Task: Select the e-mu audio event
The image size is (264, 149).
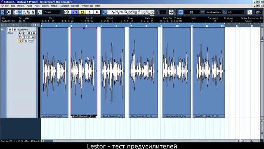Action: [54, 72]
